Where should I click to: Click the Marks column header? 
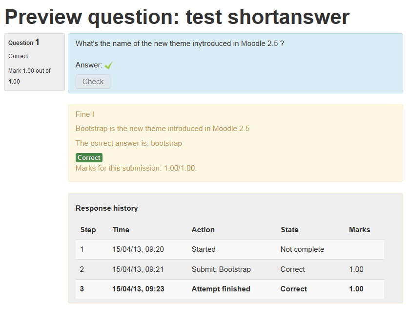point(359,230)
